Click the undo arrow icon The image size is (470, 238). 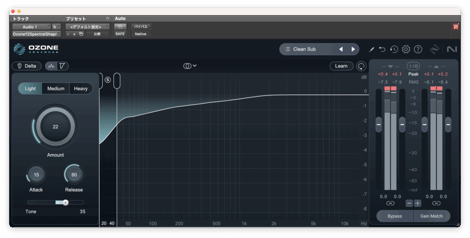click(x=382, y=49)
